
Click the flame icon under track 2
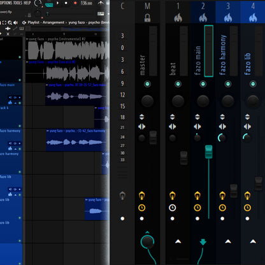click(x=203, y=18)
